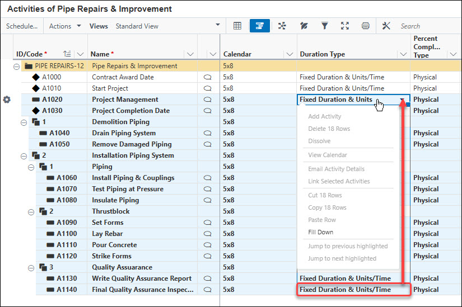Viewport: 462px width, 307px height.
Task: Select activity ID A1070
Action: [67, 189]
